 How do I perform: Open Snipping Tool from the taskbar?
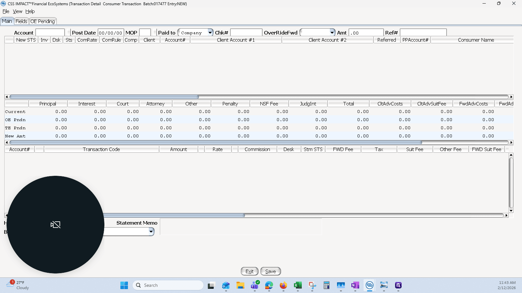pos(312,286)
